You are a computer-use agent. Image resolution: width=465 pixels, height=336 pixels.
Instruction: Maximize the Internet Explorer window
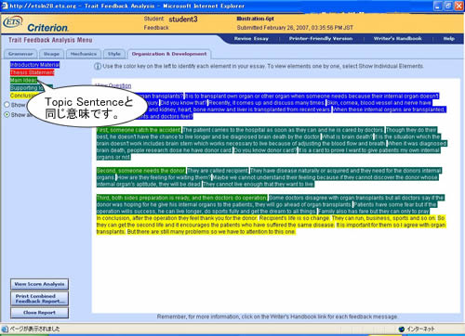(448, 6)
